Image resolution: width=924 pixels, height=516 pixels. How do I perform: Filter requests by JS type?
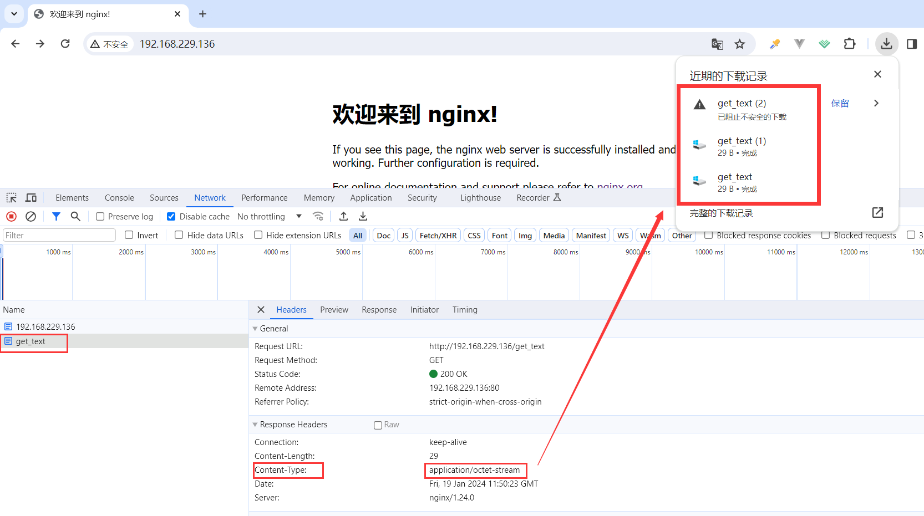click(x=405, y=236)
